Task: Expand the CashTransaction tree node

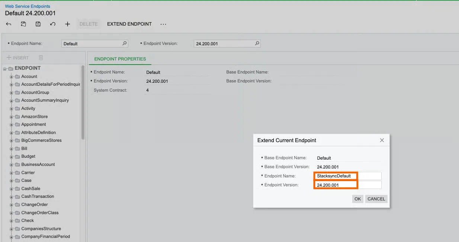Action: (11, 197)
